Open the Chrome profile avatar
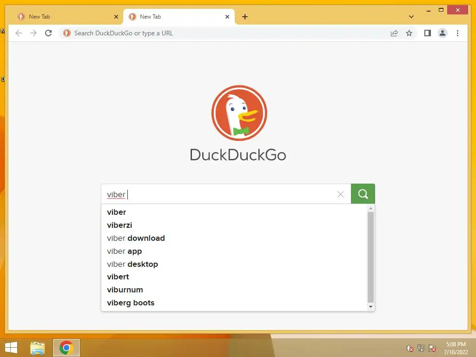This screenshot has width=476, height=357. click(x=443, y=33)
